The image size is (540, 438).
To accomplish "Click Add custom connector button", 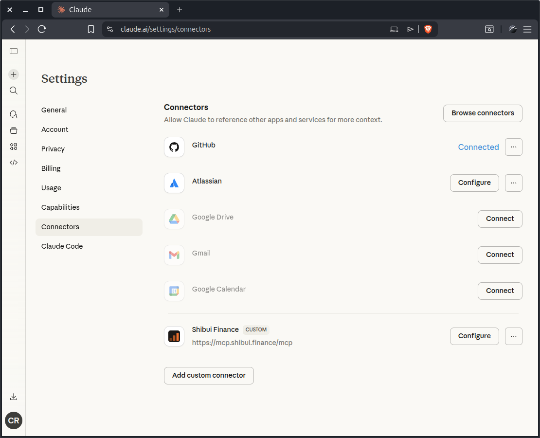I will click(209, 375).
